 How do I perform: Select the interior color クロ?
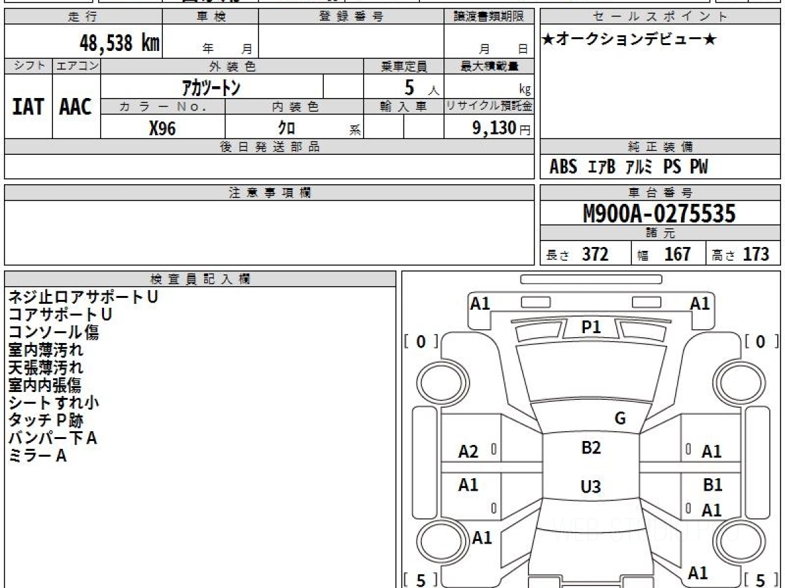pyautogui.click(x=287, y=127)
